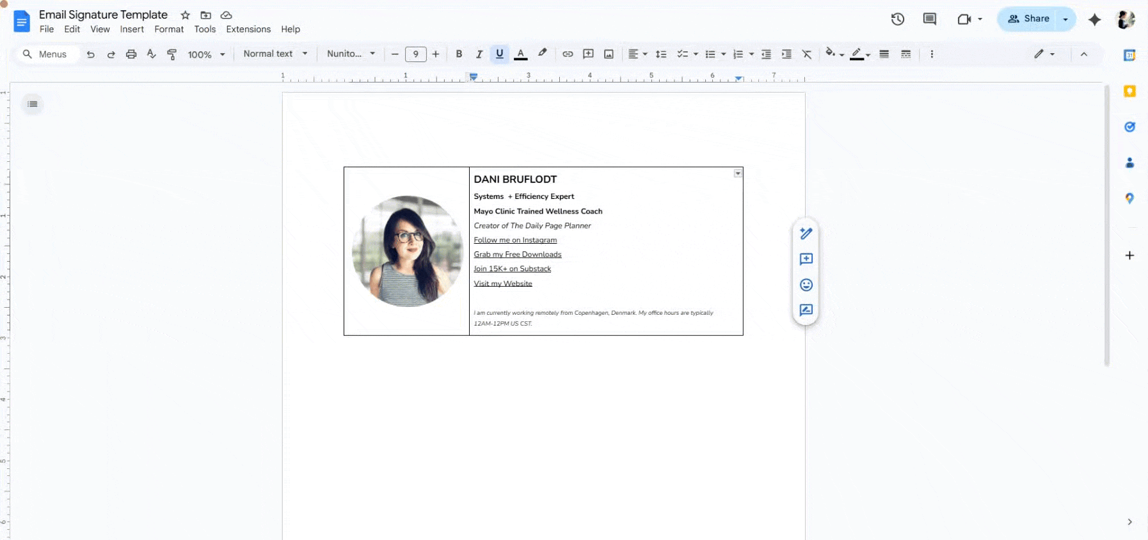Open numbered list dropdown arrow
The height and width of the screenshot is (540, 1148).
(751, 54)
